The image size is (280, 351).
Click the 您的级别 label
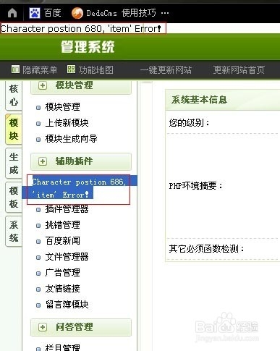tap(190, 123)
